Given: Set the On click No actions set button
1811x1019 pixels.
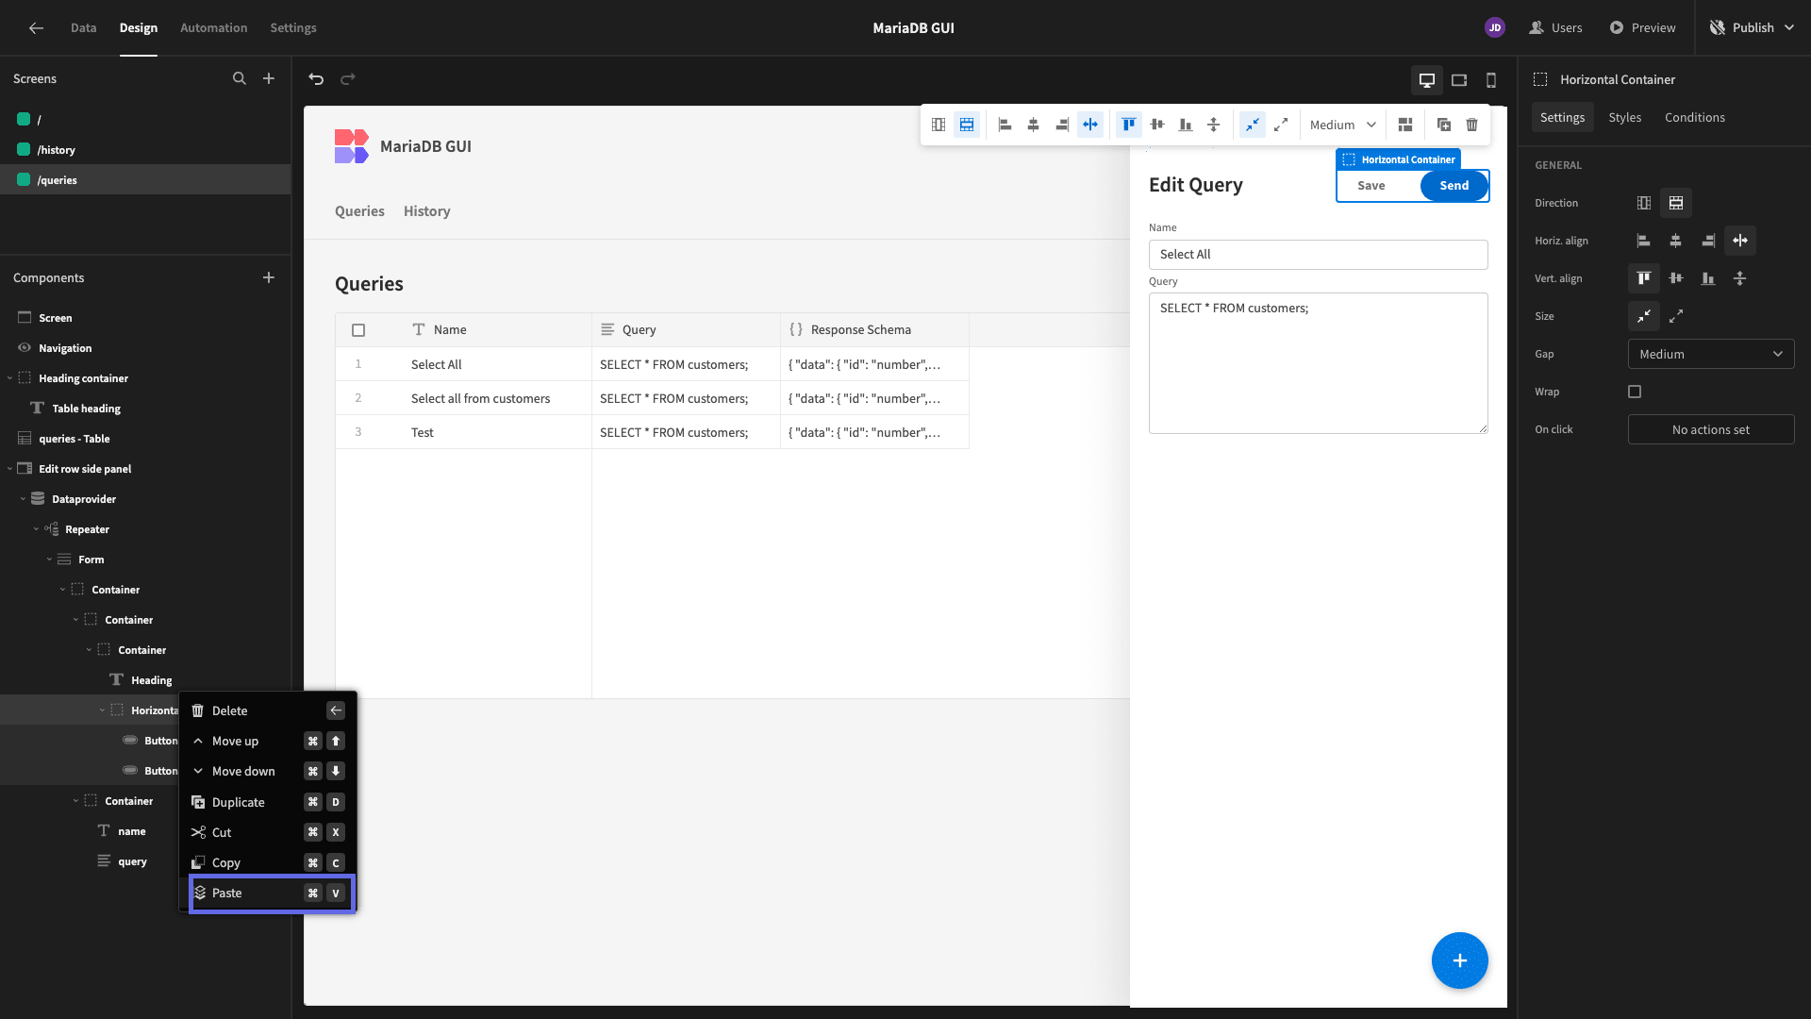Looking at the screenshot, I should (x=1711, y=429).
